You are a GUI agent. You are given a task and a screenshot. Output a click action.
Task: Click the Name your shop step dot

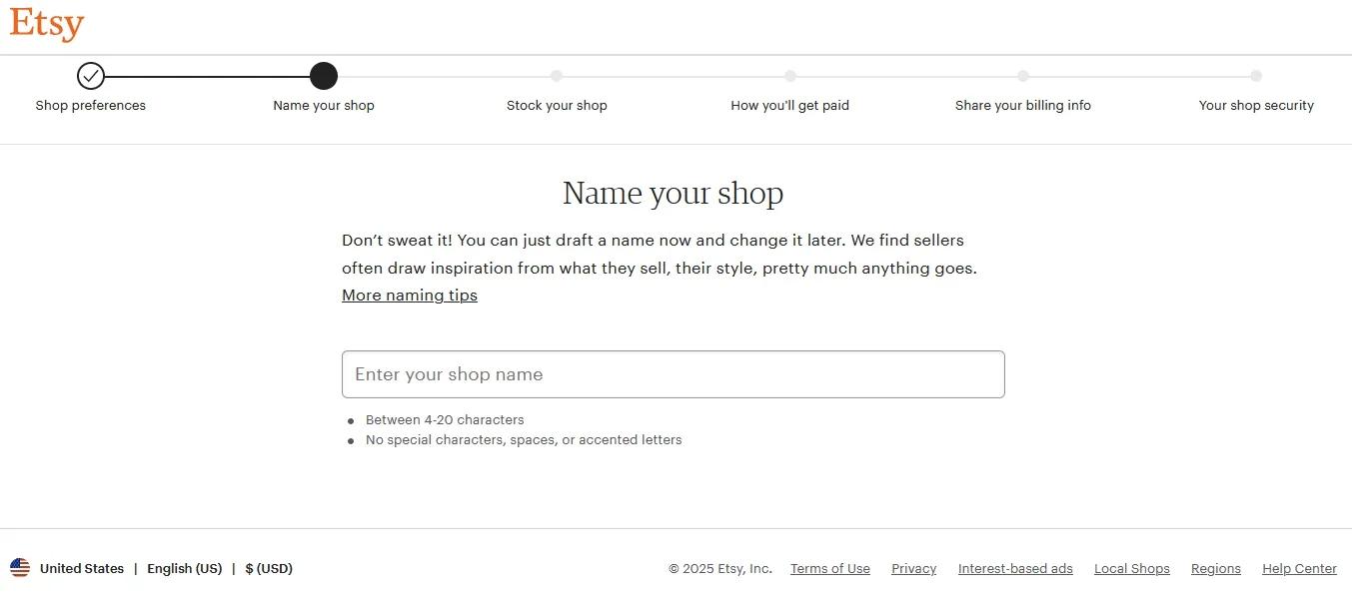pos(324,76)
